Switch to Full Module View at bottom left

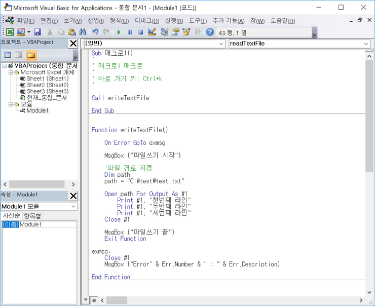tap(94, 300)
